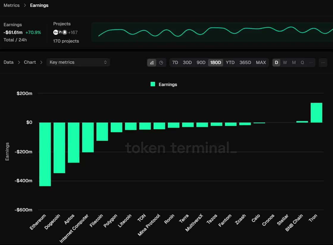Click the +70.9% change value
The height and width of the screenshot is (245, 333).
pos(33,32)
